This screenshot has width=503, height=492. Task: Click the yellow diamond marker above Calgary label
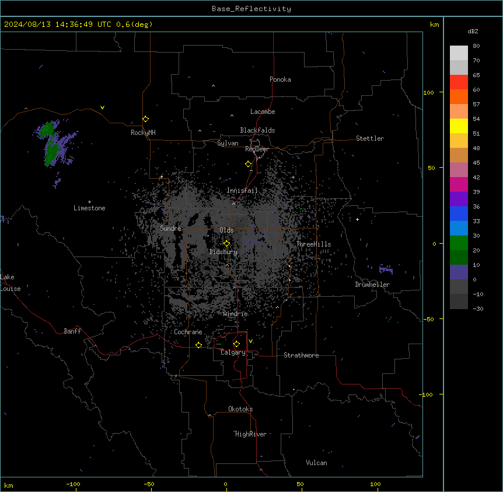236,344
